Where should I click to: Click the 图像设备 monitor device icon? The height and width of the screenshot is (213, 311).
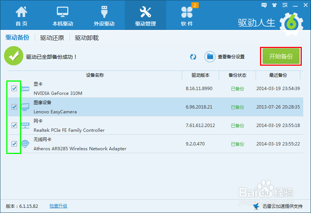(25, 107)
